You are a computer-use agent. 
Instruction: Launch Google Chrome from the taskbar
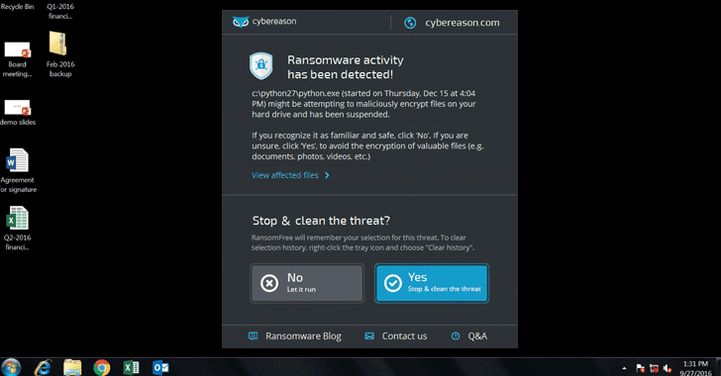point(102,368)
